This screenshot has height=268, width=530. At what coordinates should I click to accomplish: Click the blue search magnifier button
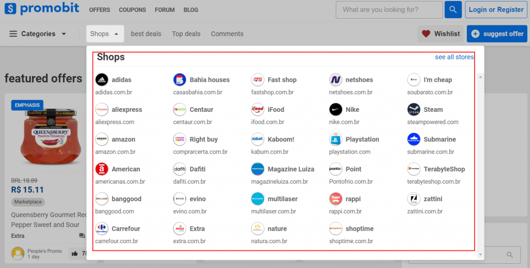pyautogui.click(x=453, y=9)
